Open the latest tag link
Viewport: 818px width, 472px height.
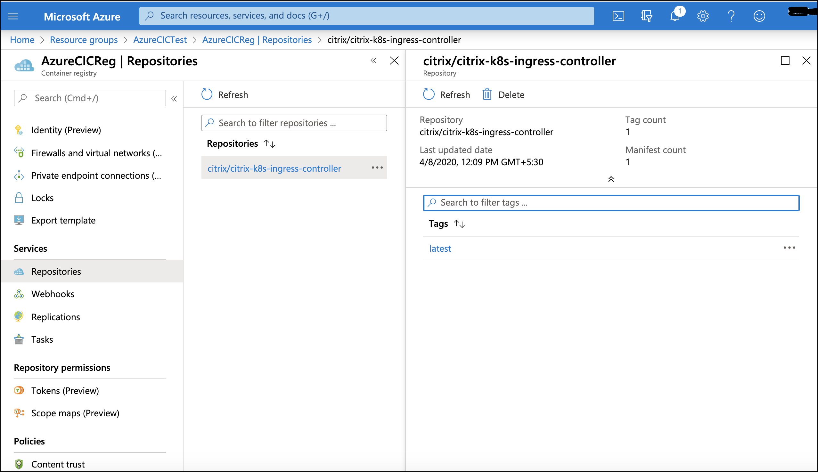click(440, 248)
